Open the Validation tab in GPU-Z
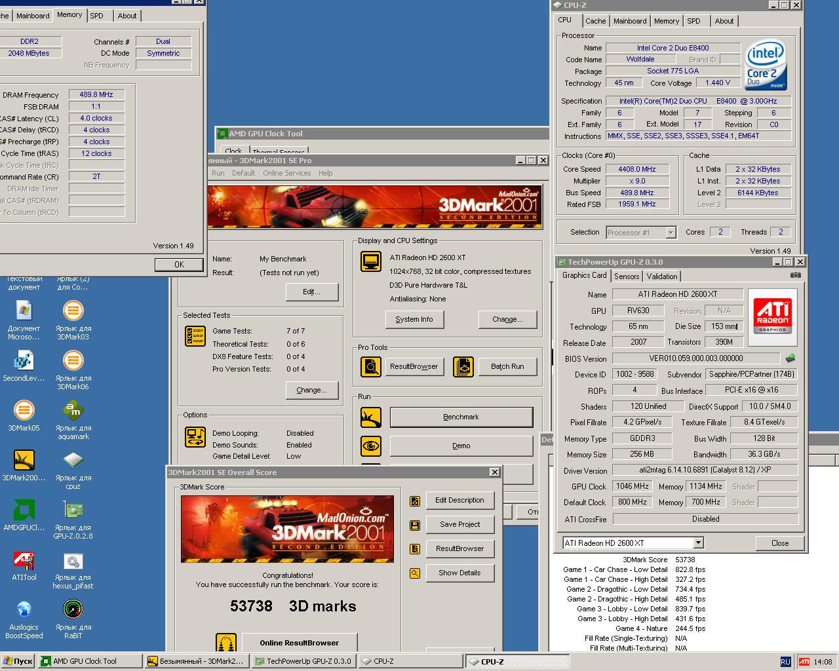Image resolution: width=839 pixels, height=671 pixels. 662,277
